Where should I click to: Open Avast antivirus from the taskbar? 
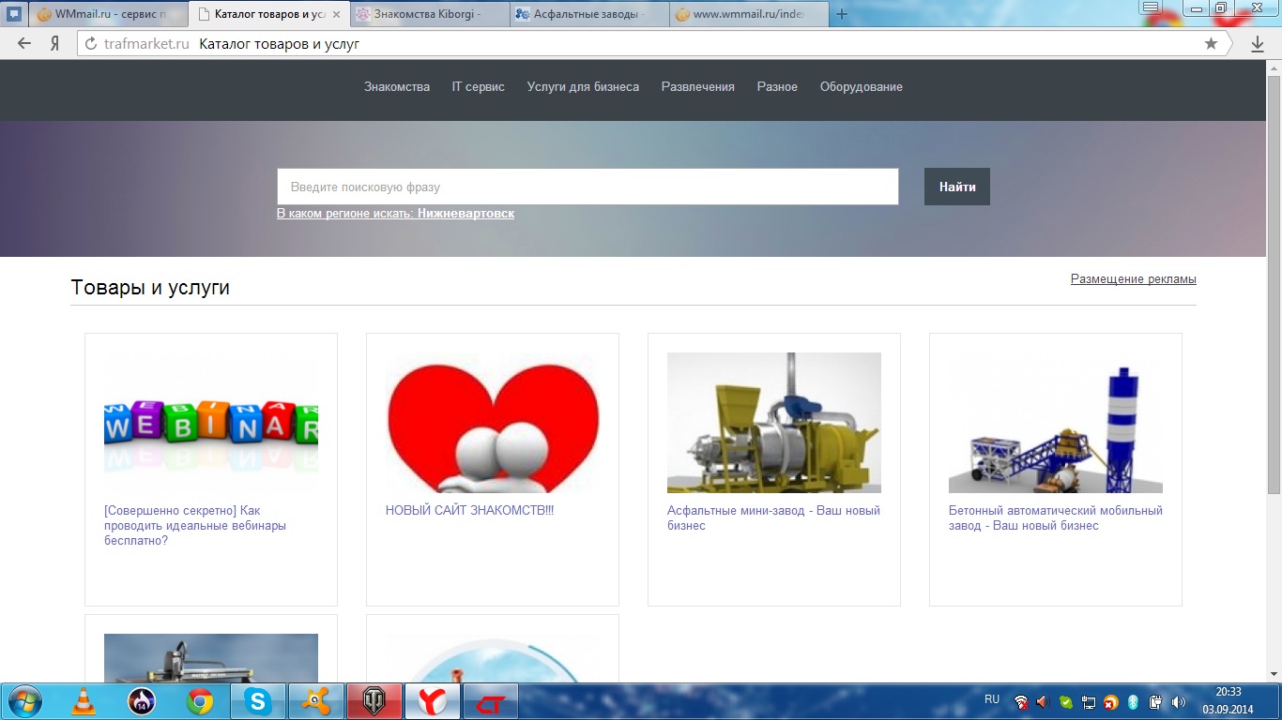[315, 701]
